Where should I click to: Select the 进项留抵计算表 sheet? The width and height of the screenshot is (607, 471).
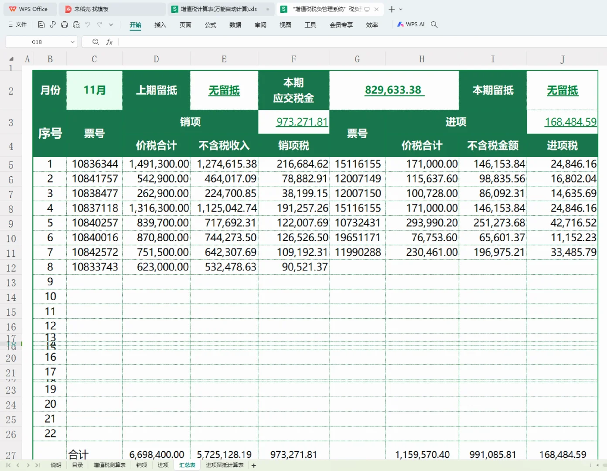224,465
